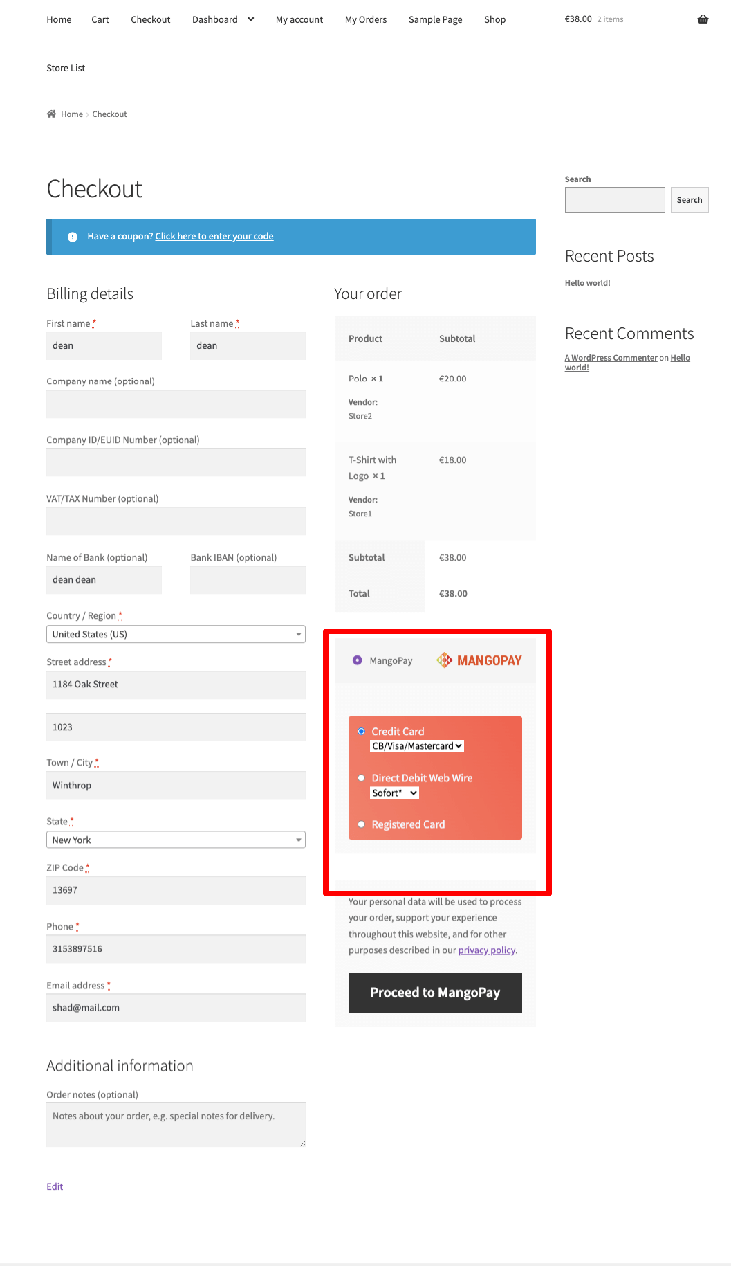
Task: Click the €20.00 Polo subtotal value
Action: pos(453,379)
